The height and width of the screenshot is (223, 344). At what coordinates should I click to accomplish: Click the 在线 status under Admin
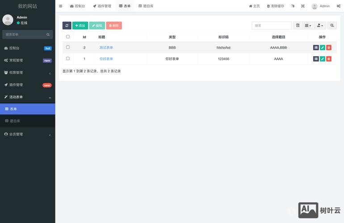(x=22, y=23)
